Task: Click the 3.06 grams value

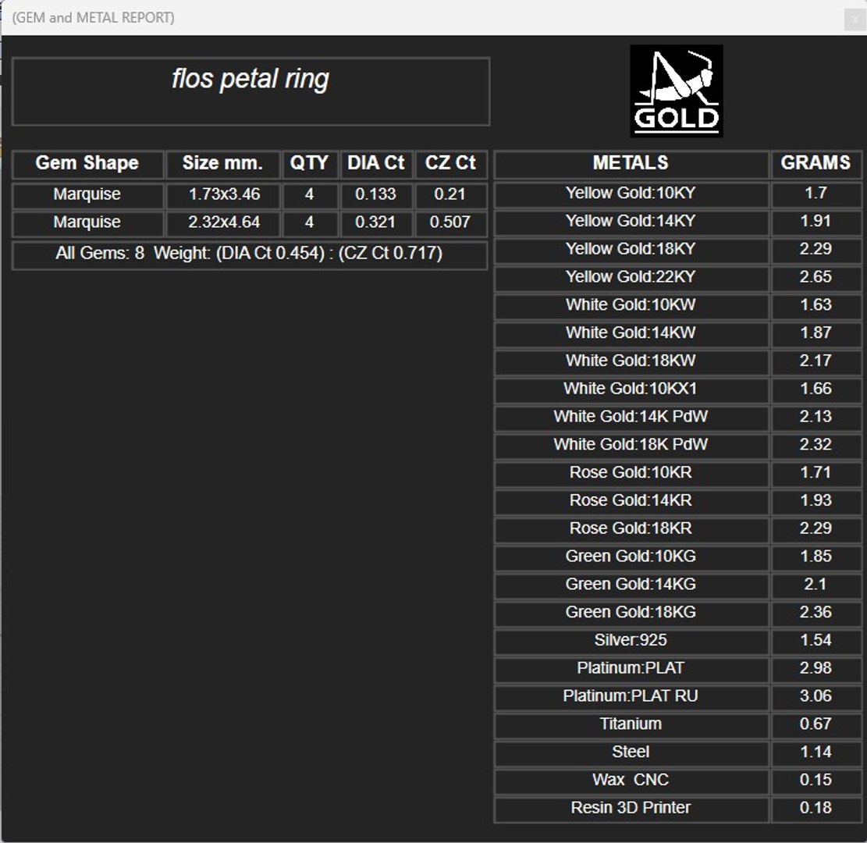Action: click(x=815, y=697)
